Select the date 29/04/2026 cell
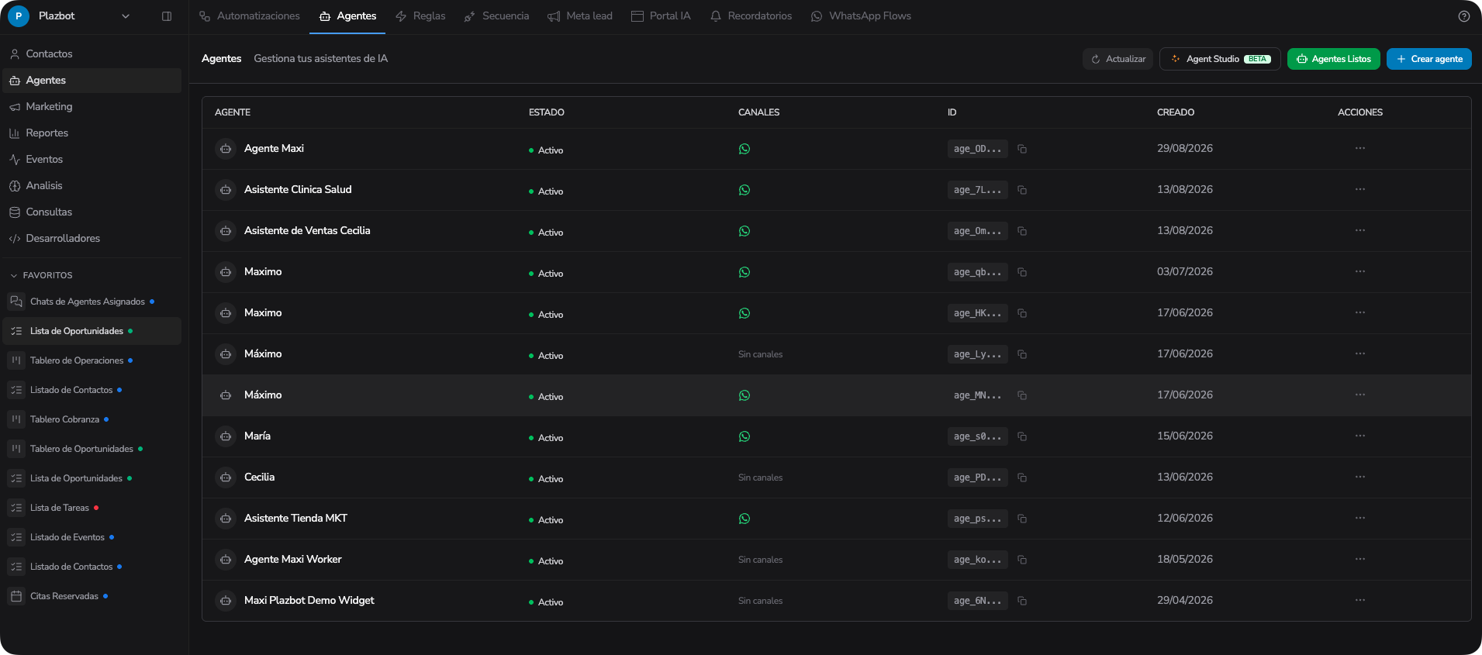1482x655 pixels. [1184, 600]
